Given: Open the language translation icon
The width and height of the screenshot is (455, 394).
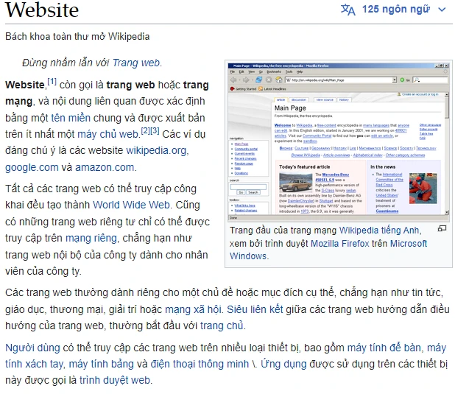Looking at the screenshot, I should click(348, 10).
